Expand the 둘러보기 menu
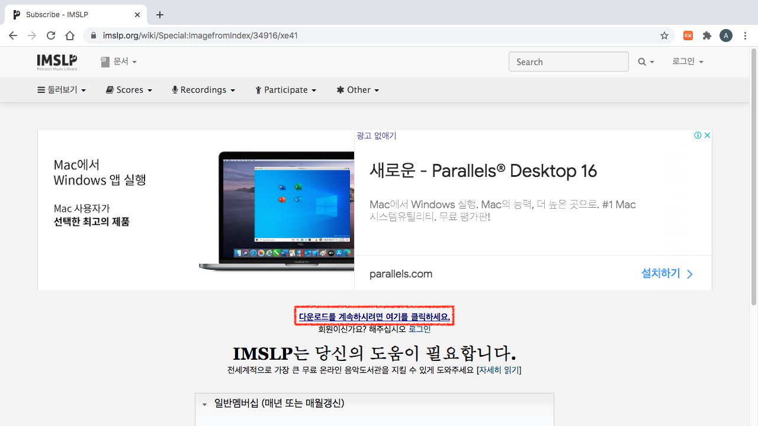758x426 pixels. pos(62,90)
